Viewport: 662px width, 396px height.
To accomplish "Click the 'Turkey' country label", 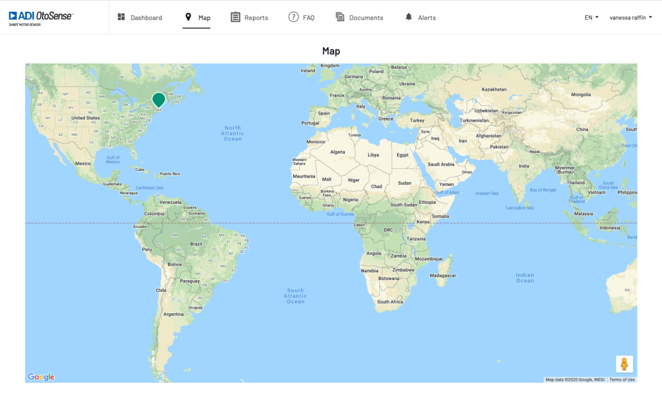I will coord(416,121).
